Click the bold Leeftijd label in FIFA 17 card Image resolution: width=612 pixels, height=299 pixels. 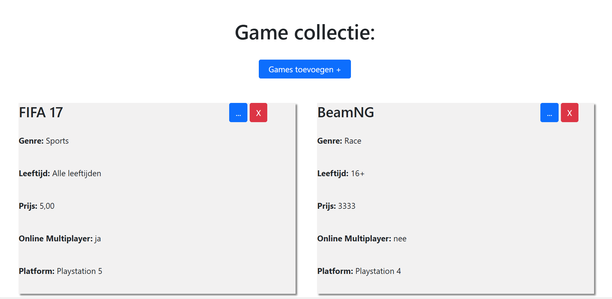(34, 174)
